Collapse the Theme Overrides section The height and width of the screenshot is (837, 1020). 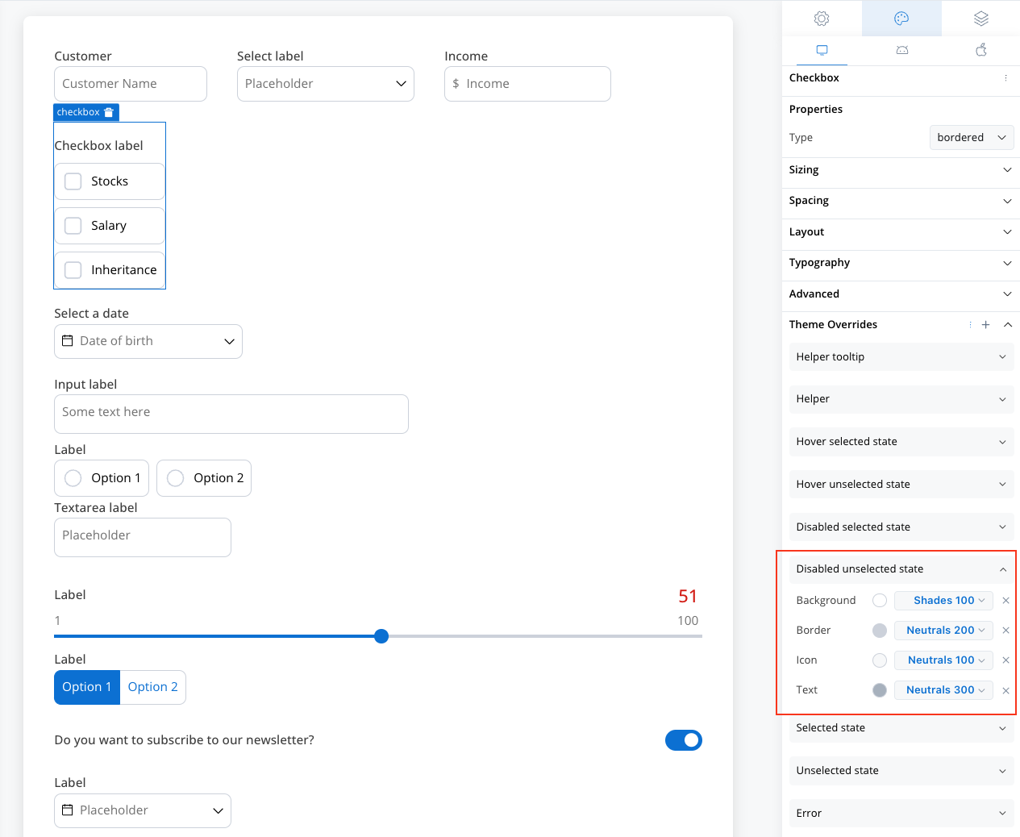(1008, 325)
